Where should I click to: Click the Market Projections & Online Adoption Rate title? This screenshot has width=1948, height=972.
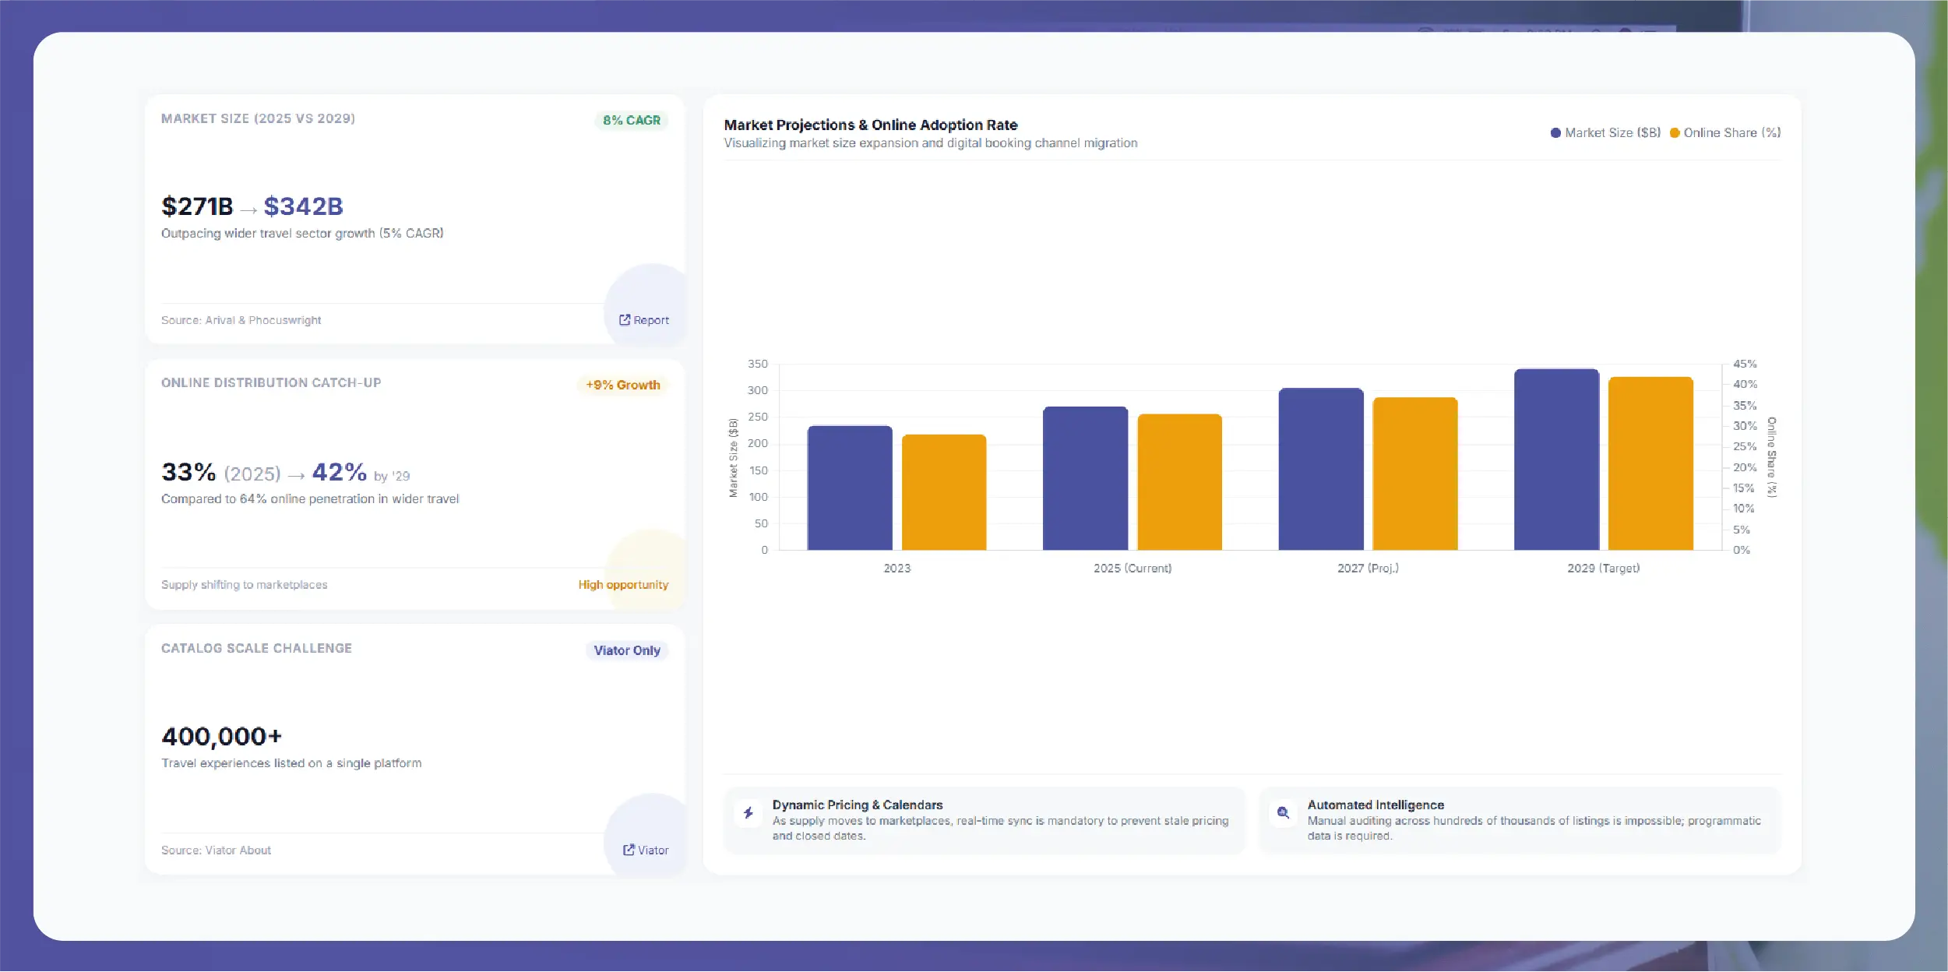pos(871,125)
